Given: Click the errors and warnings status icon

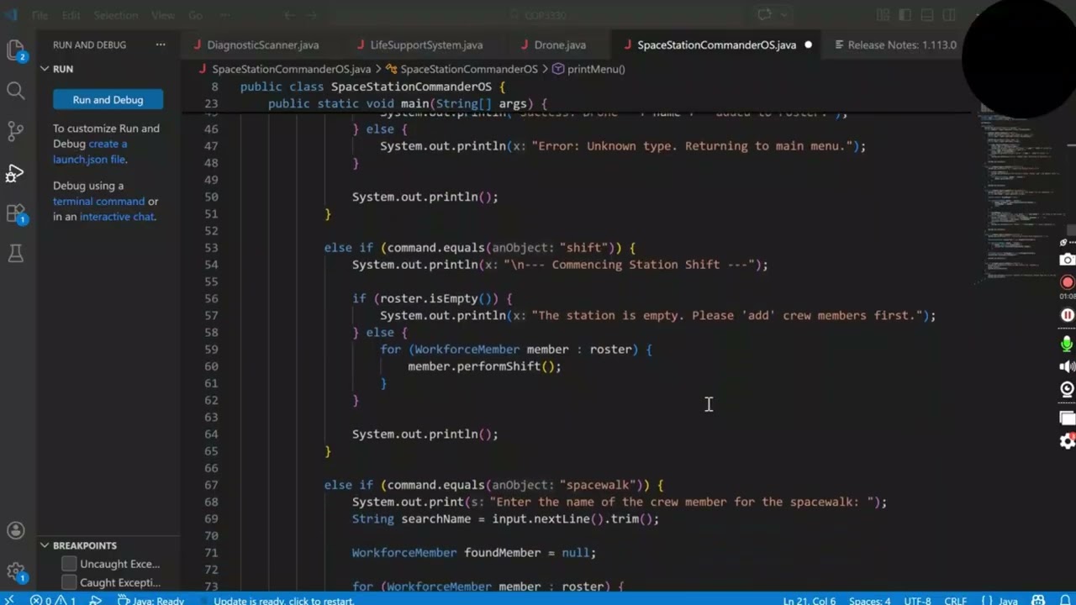Looking at the screenshot, I should 53,600.
